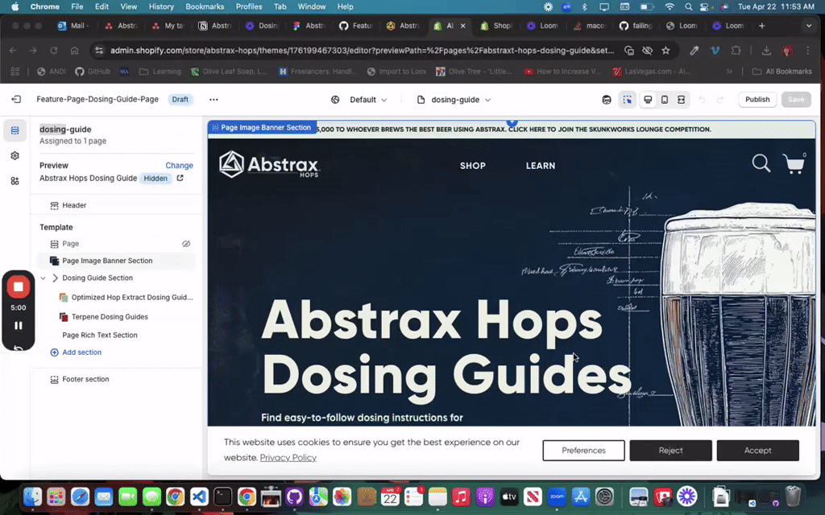Open the three-dot theme actions menu
Image resolution: width=825 pixels, height=515 pixels.
coord(213,99)
